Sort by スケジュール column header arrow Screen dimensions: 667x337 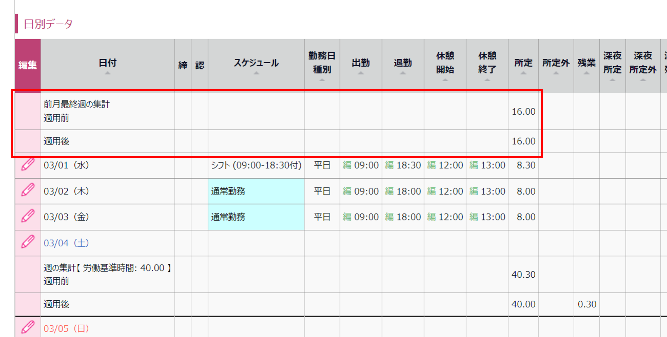(256, 73)
